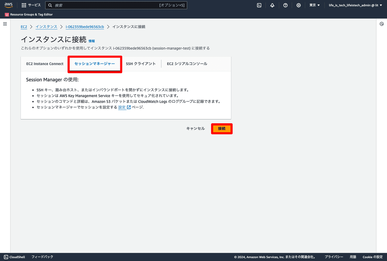The width and height of the screenshot is (387, 261).
Task: Open プライバシー footer link
Action: [334, 257]
